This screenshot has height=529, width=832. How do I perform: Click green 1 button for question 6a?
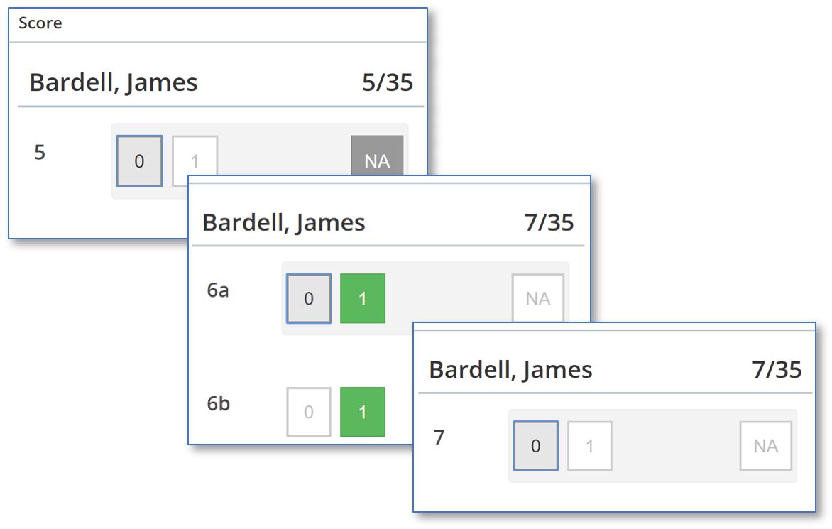pyautogui.click(x=363, y=299)
